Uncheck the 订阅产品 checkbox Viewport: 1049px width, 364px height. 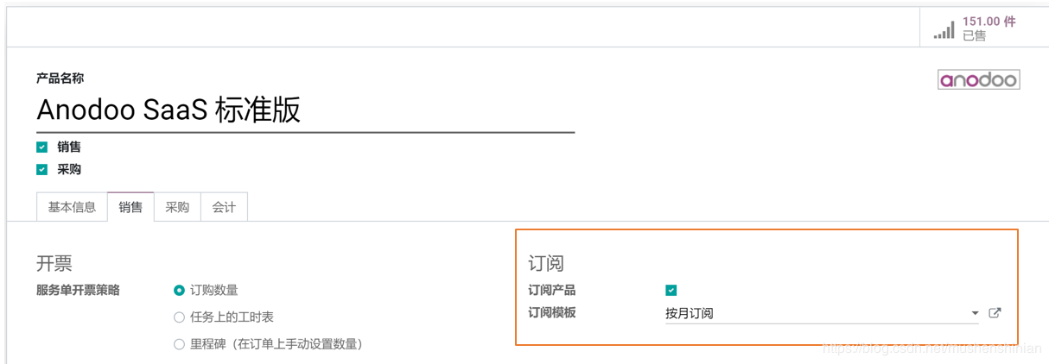[671, 291]
